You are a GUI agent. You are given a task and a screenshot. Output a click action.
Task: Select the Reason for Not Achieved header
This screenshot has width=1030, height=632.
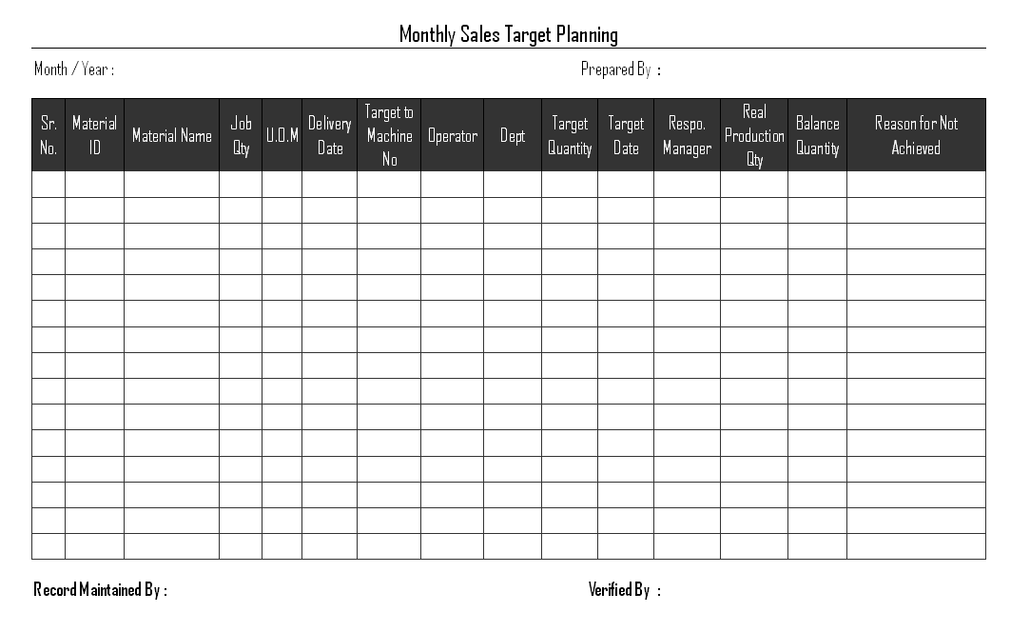pos(917,135)
